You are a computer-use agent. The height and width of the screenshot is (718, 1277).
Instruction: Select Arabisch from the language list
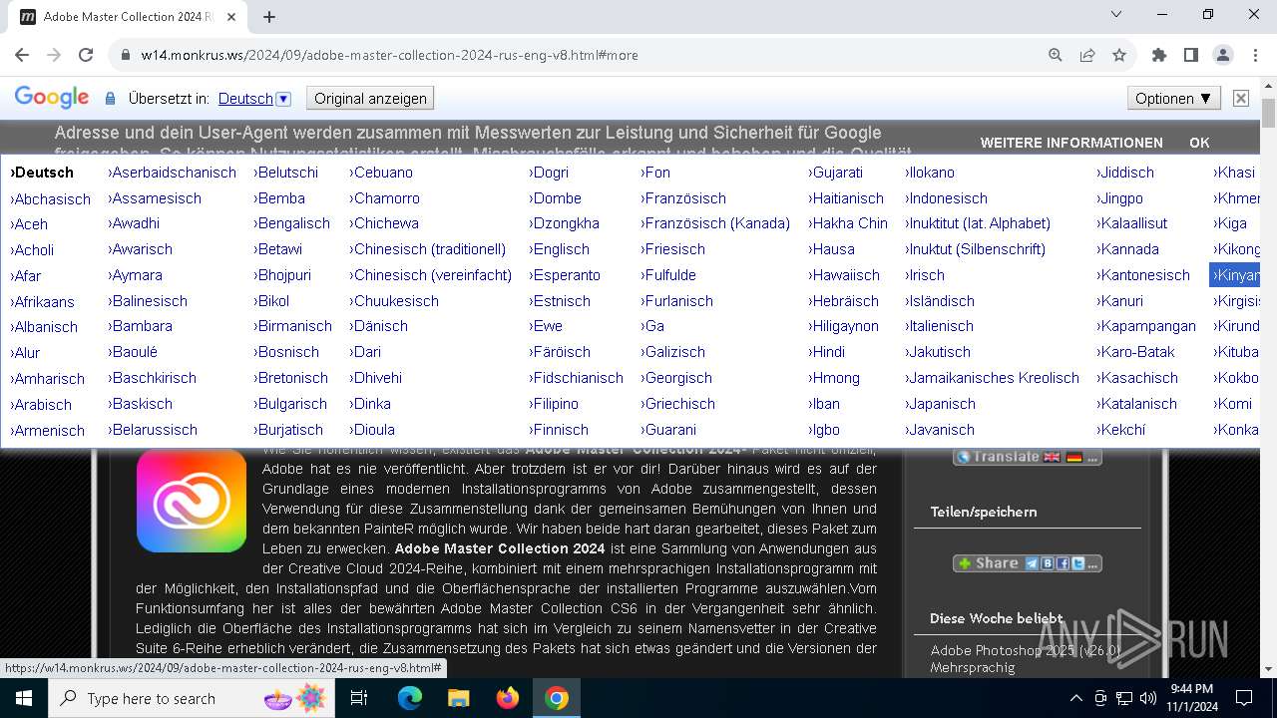click(x=41, y=405)
